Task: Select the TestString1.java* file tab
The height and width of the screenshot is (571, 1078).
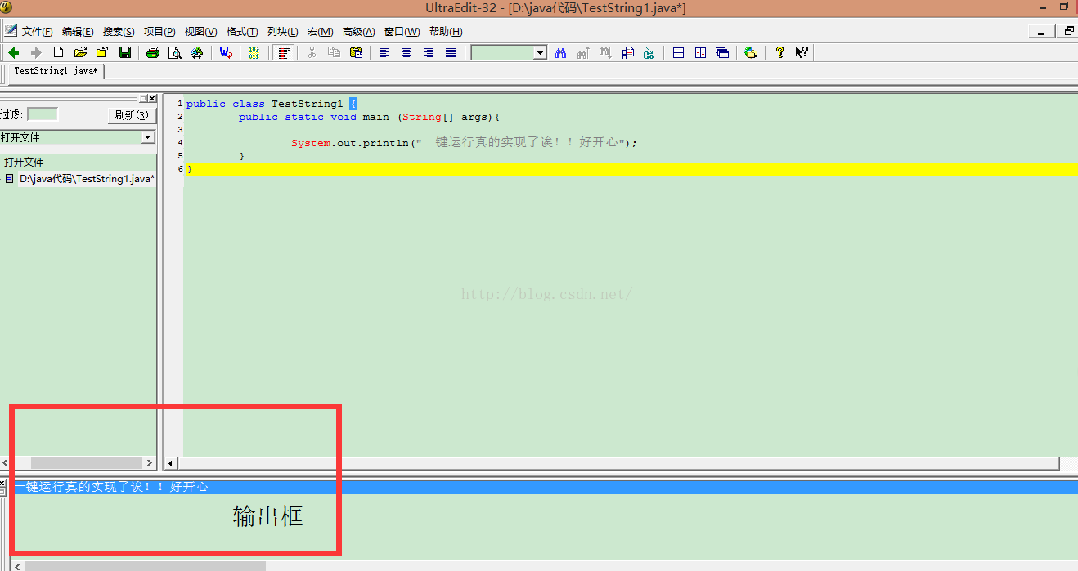Action: pos(56,71)
